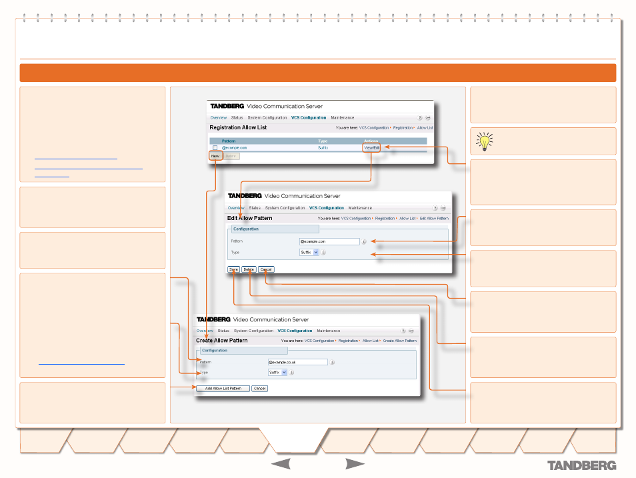
Task: Click Save button in Edit Allow Pattern
Action: pos(233,269)
